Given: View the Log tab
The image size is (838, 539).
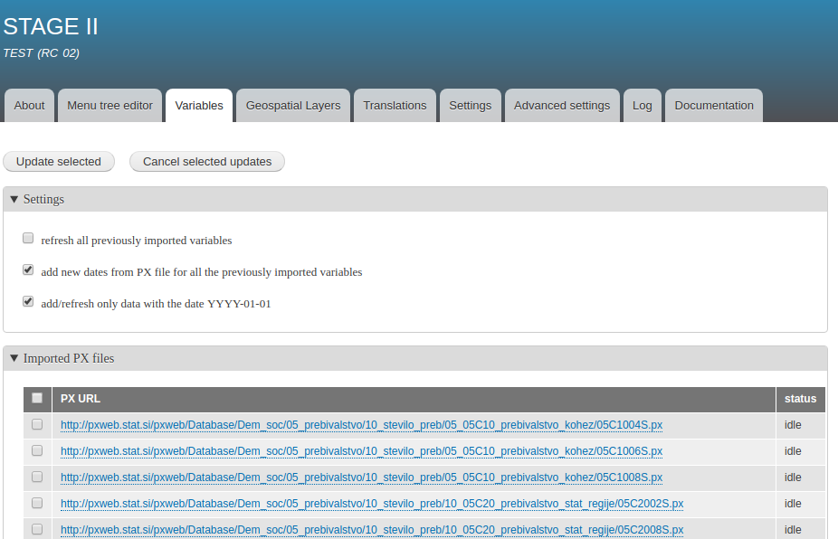Looking at the screenshot, I should (x=642, y=105).
